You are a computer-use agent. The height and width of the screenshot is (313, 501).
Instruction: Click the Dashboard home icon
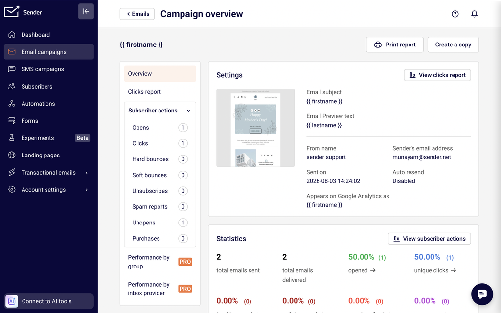click(12, 35)
